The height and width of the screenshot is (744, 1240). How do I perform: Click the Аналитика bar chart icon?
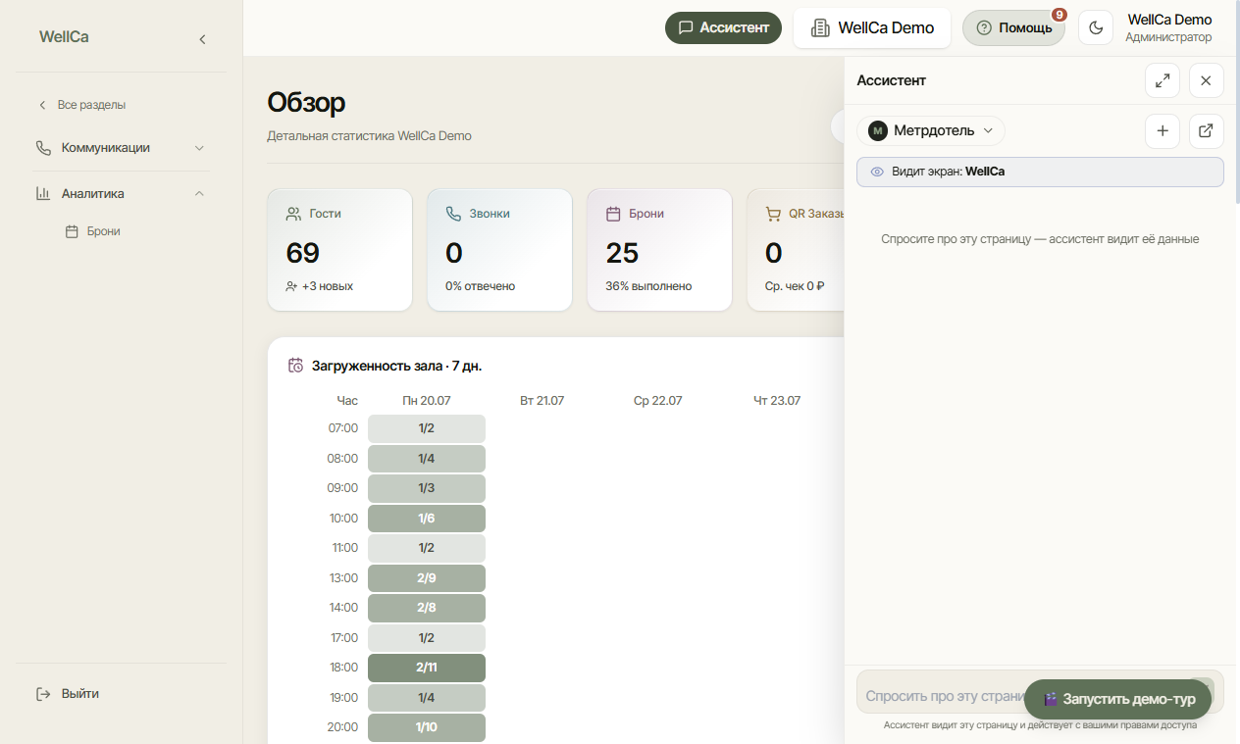(43, 193)
